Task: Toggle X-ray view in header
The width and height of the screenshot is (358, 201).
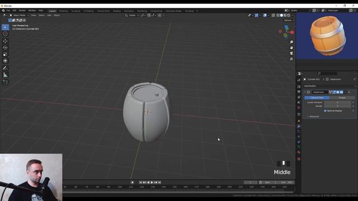Action: pyautogui.click(x=273, y=15)
